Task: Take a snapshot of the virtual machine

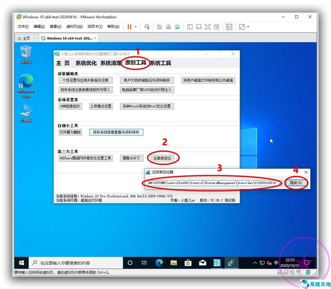Action: coord(159,27)
